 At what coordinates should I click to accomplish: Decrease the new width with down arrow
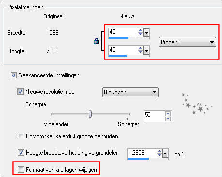click(x=140, y=34)
